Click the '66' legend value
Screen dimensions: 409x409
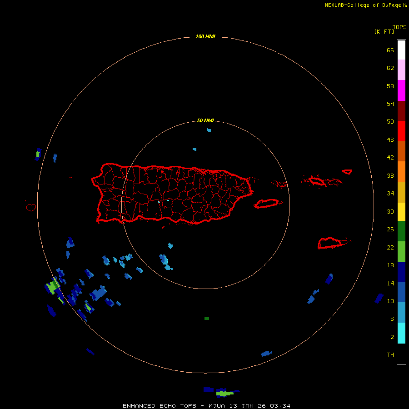click(390, 50)
